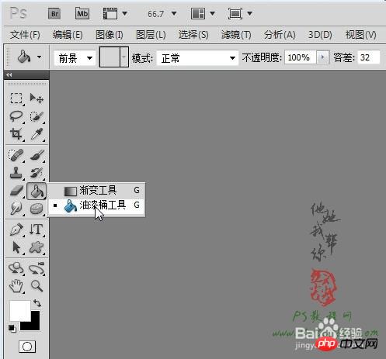Open Mini Bridge with the Mb icon

pyautogui.click(x=82, y=13)
